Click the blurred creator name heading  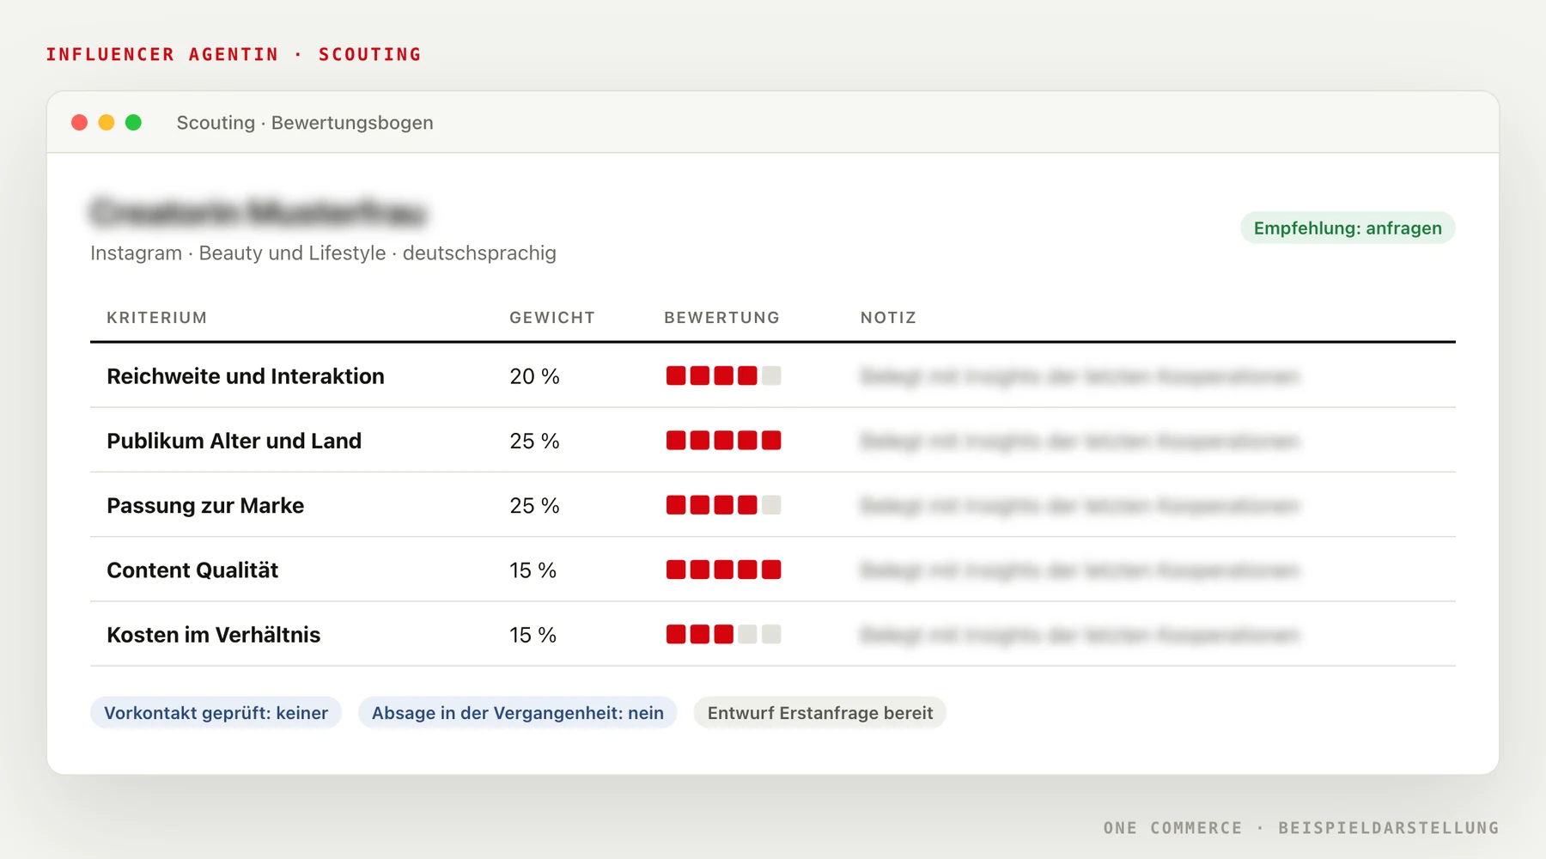tap(259, 212)
